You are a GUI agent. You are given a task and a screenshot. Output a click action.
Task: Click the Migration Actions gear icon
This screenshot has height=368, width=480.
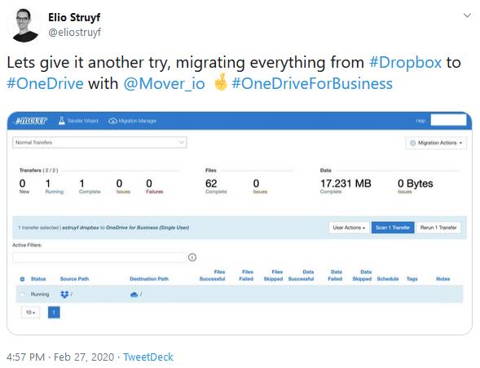(412, 143)
